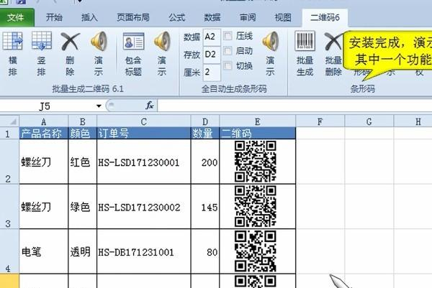Viewport: 432px width, 288px height.
Task: Select the 二维码6 ribbon tab
Action: (325, 18)
